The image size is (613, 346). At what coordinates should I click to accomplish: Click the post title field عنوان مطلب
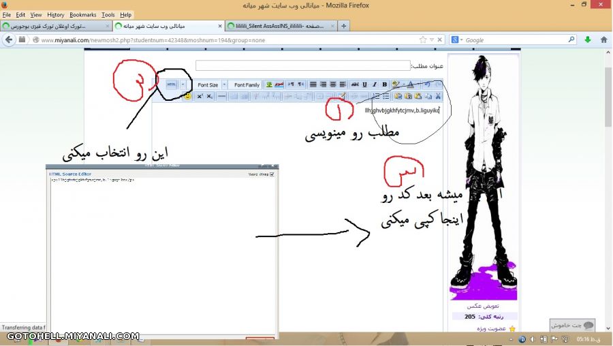tap(303, 65)
